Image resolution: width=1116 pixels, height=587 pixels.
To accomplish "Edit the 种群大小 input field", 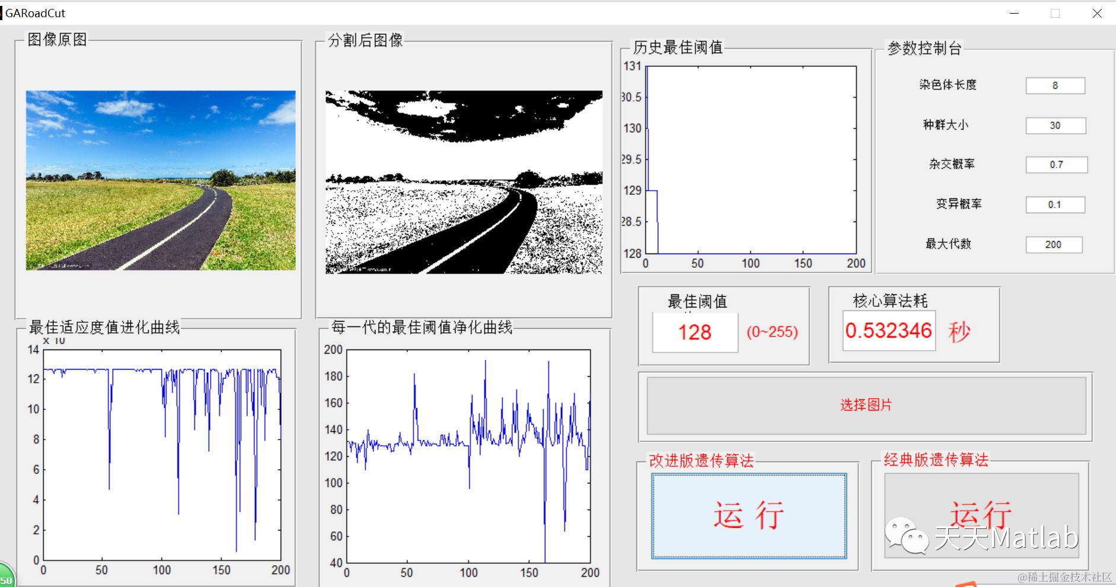I will coord(1056,126).
